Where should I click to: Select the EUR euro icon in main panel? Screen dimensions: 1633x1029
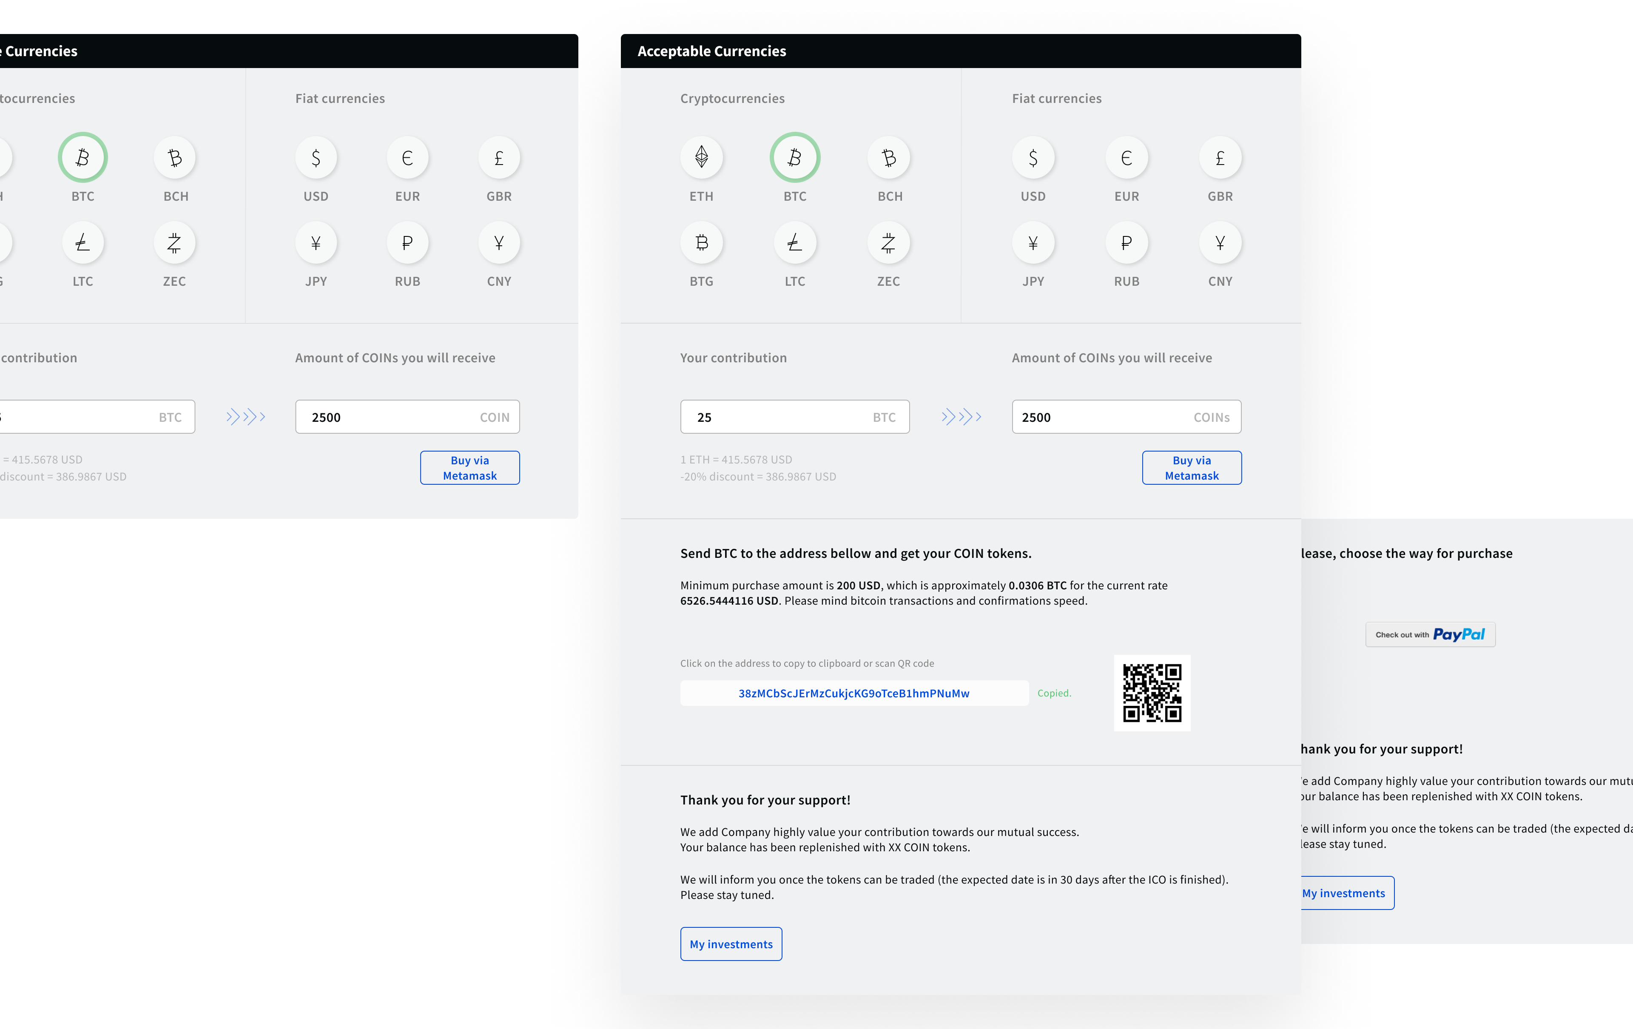(x=1127, y=157)
